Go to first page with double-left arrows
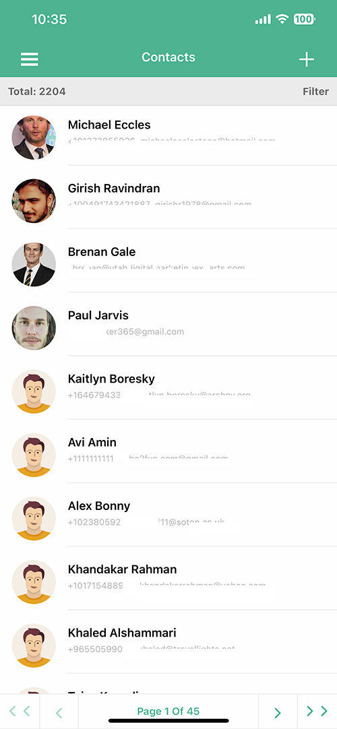 tap(20, 711)
